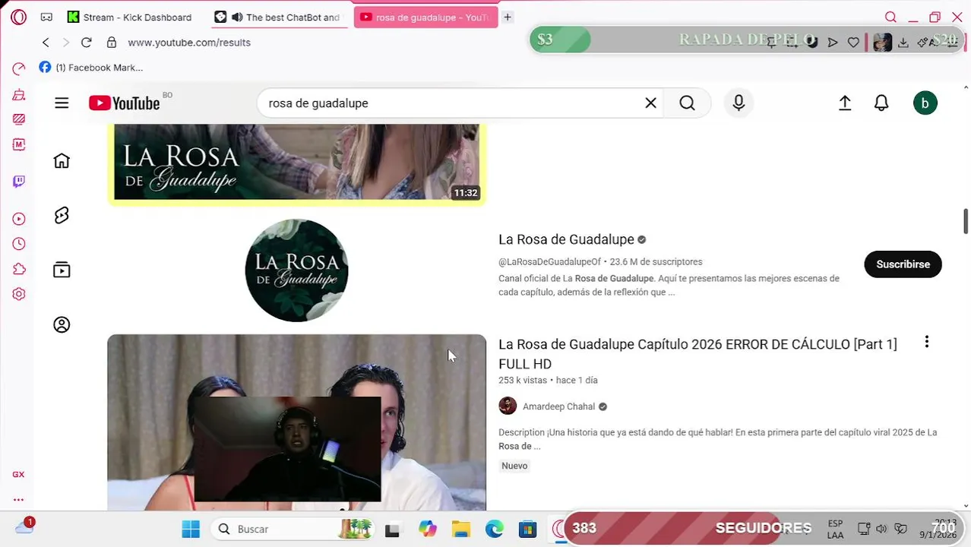Go to YouTube Home in mini guide
The image size is (971, 547).
[x=62, y=160]
